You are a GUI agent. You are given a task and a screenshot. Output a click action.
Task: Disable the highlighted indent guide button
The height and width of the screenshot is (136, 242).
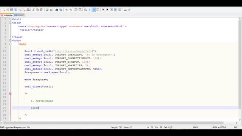point(94,10)
